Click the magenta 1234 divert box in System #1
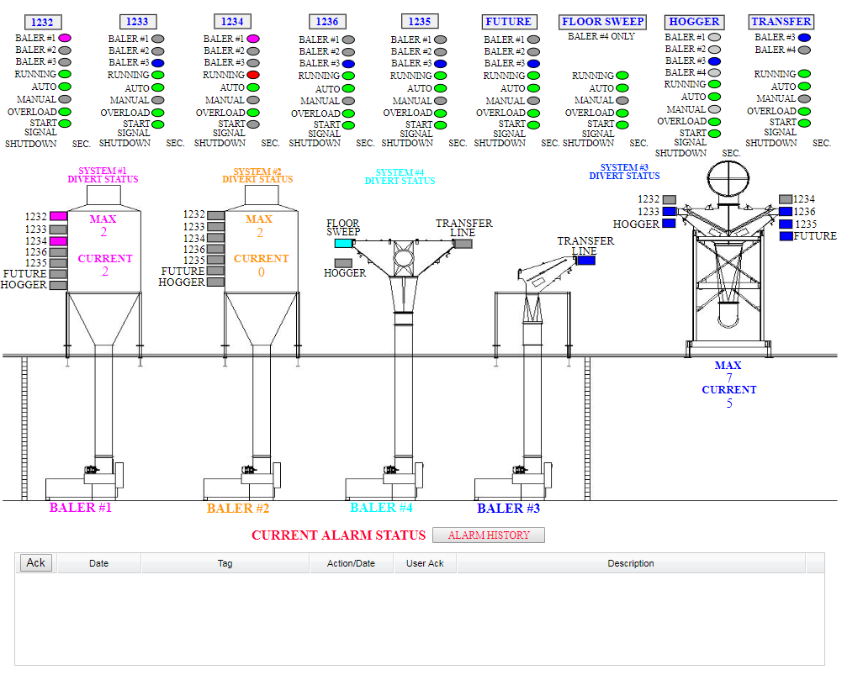Image resolution: width=842 pixels, height=675 pixels. (59, 241)
